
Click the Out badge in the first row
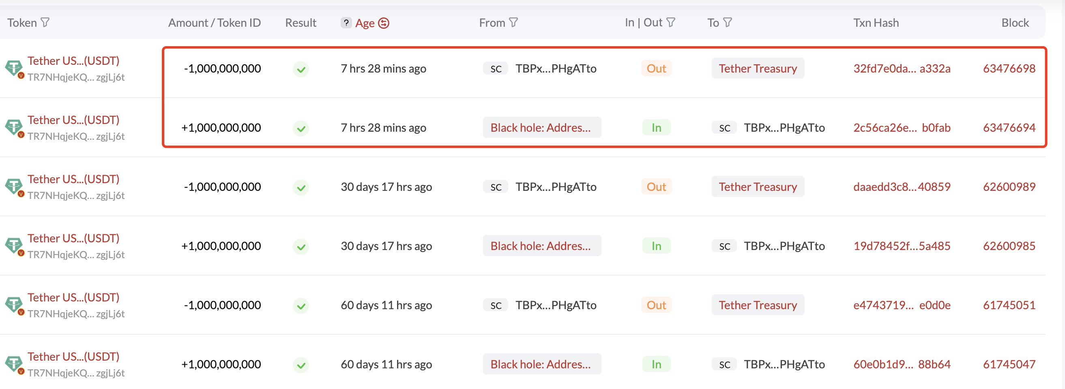[656, 68]
